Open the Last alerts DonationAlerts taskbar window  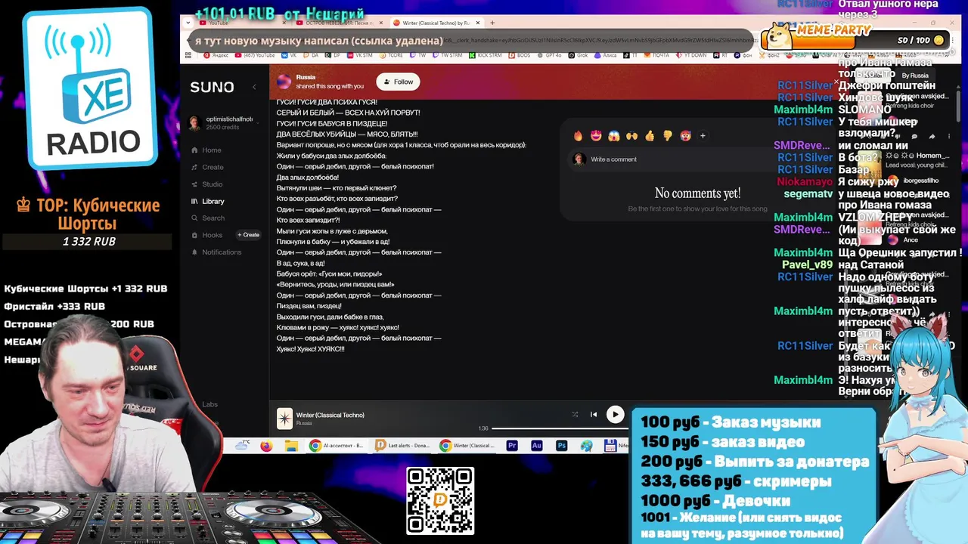[403, 446]
